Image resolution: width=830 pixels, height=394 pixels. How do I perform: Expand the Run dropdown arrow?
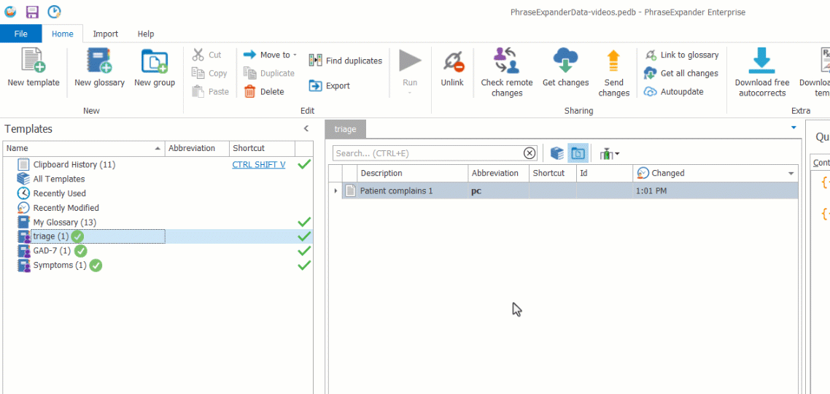click(x=410, y=93)
